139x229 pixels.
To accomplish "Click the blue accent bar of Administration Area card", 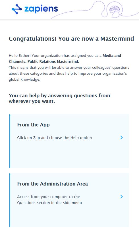I will (x=10, y=200).
